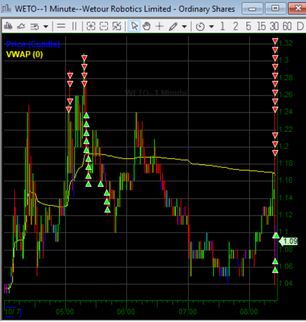Minimize the WETO chart window

[x=252, y=9]
